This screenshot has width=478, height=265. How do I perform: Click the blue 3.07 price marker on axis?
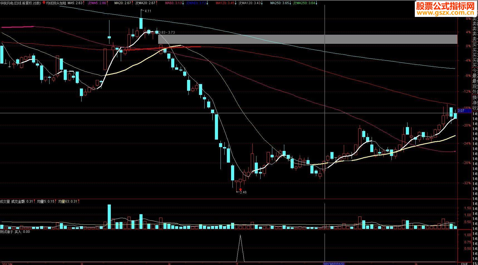[x=464, y=111]
